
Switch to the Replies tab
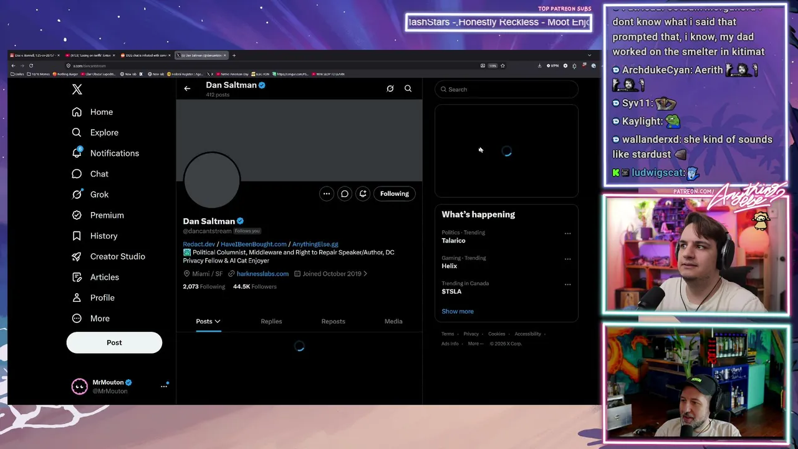271,322
